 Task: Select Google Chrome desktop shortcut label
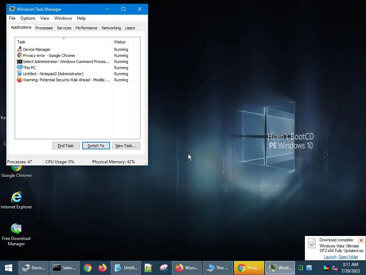click(x=16, y=175)
